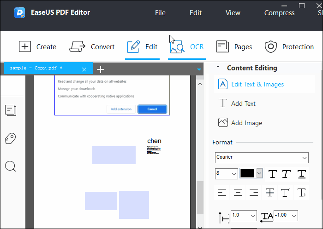323x229 pixels.
Task: Choose the Add Text option
Action: coord(237,103)
